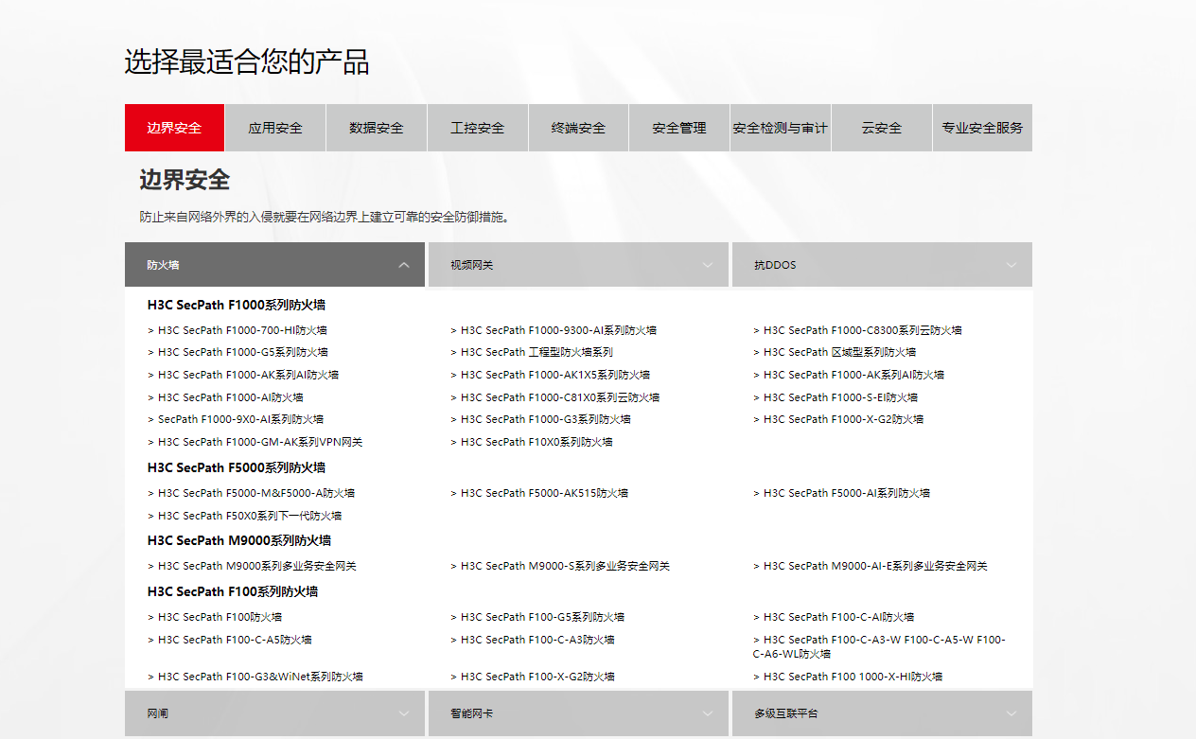1196x739 pixels.
Task: Expand the 网闸 section
Action: [274, 713]
